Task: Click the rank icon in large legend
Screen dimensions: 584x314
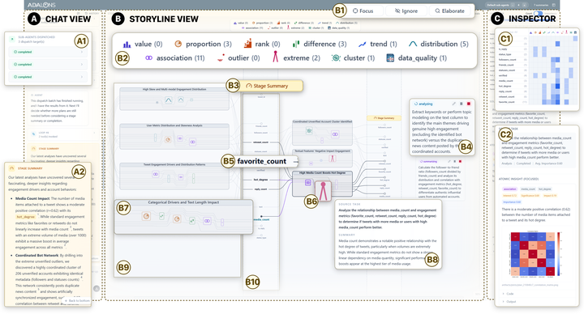Action: click(x=247, y=44)
